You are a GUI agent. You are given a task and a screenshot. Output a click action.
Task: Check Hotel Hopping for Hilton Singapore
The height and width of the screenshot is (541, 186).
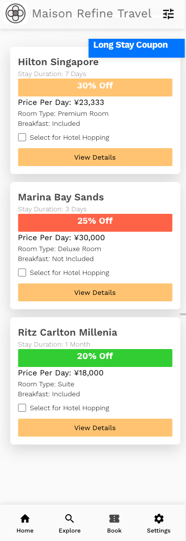click(x=22, y=137)
